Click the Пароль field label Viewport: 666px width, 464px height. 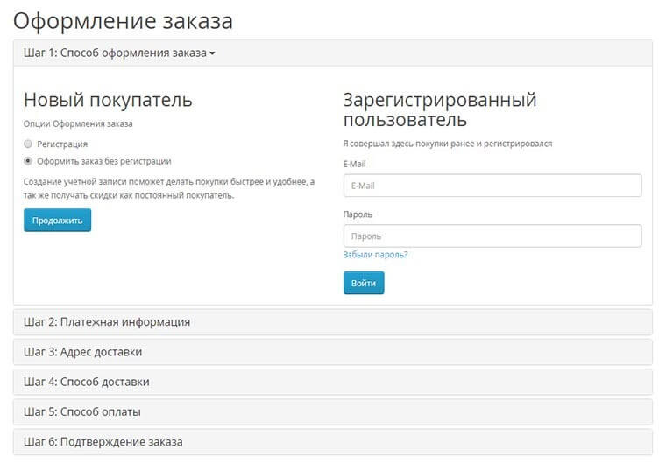[x=358, y=214]
